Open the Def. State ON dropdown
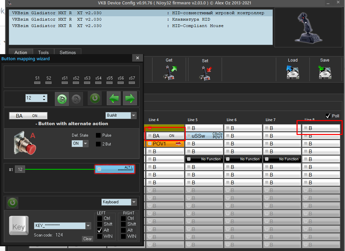Image resolution: width=345 pixels, height=251 pixels. [85, 144]
